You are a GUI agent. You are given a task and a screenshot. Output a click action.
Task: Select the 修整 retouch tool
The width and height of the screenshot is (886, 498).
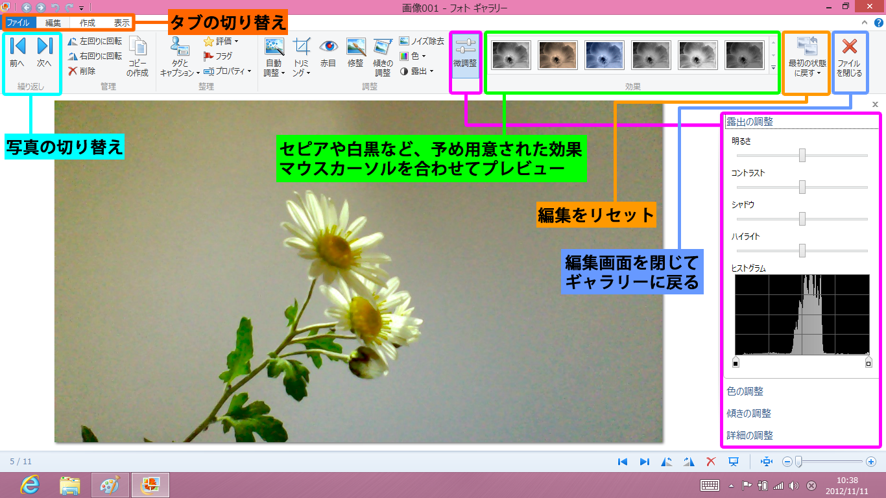coord(355,52)
